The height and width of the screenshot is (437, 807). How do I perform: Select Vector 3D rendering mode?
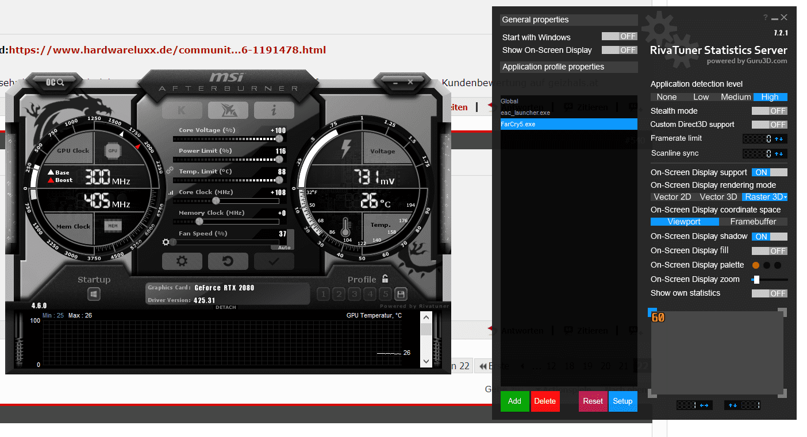pyautogui.click(x=718, y=197)
